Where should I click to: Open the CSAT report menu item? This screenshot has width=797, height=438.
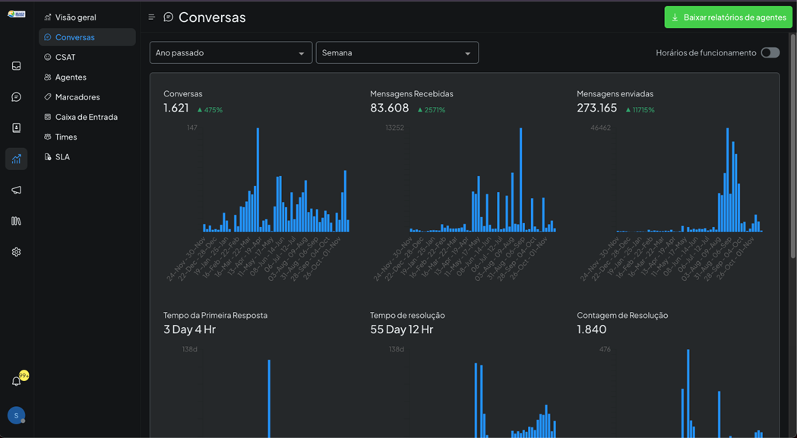[x=65, y=57]
